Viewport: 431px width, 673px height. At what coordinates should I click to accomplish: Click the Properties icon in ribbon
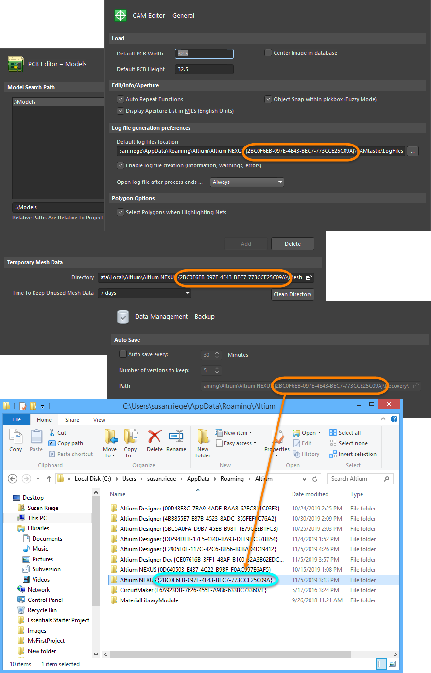(277, 437)
